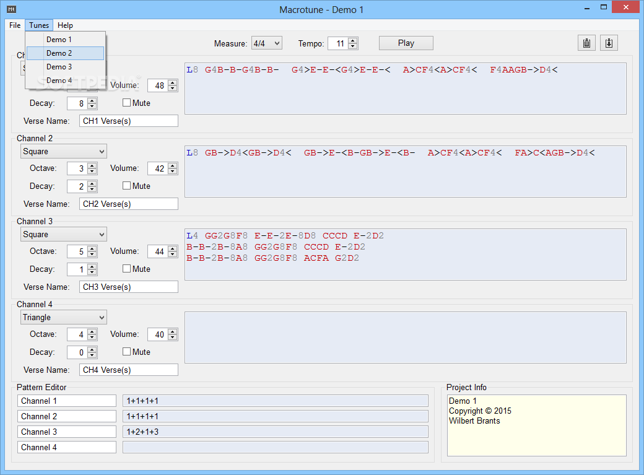The height and width of the screenshot is (475, 644).
Task: Edit Pattern Editor Channel 2 name field
Action: (66, 416)
